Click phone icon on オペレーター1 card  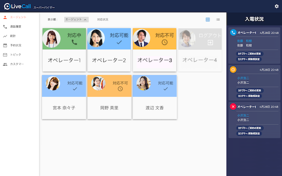pos(74,42)
